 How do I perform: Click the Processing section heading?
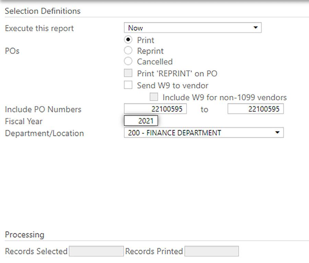pyautogui.click(x=24, y=235)
